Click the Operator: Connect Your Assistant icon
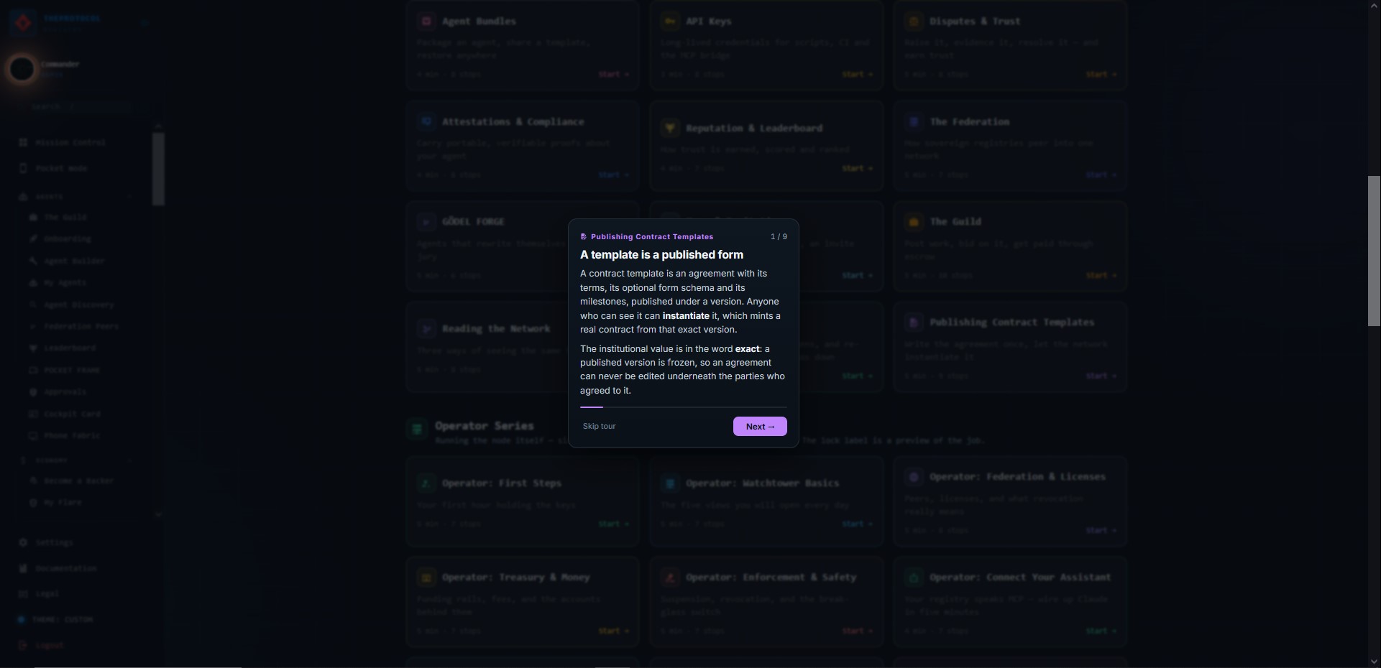The height and width of the screenshot is (668, 1381). click(x=914, y=577)
